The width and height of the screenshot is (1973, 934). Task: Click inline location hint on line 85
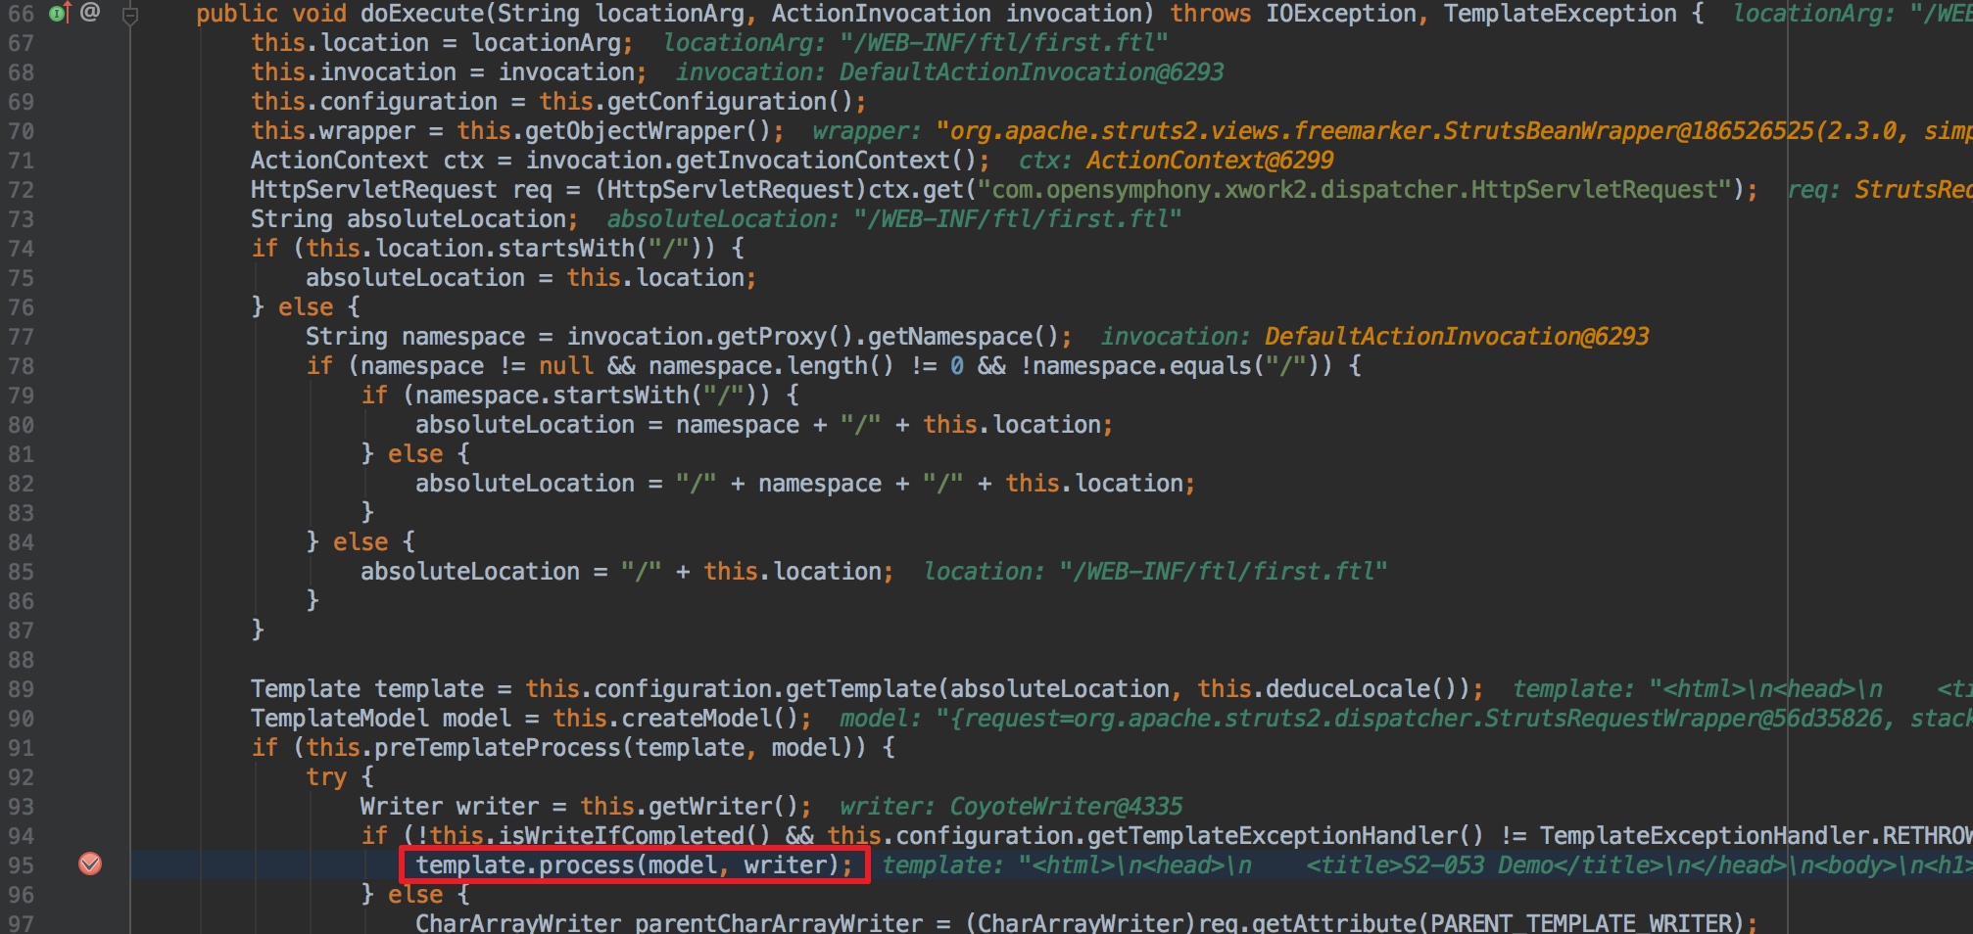tap(1156, 572)
